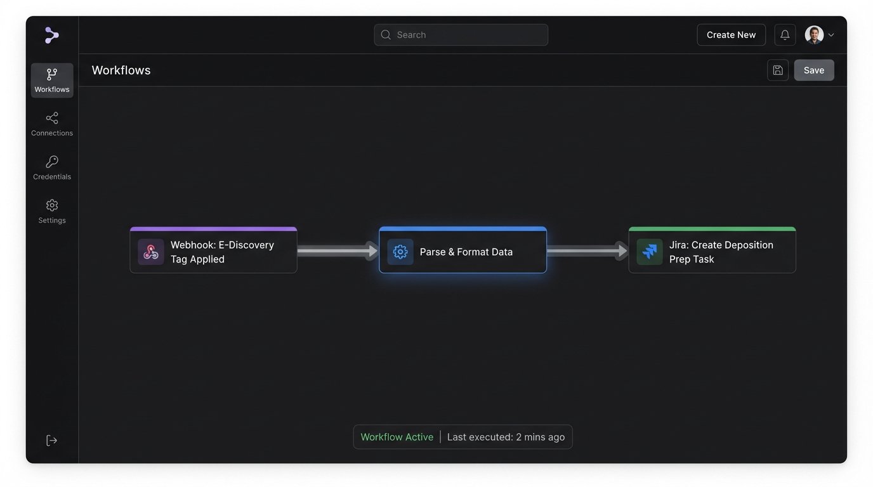Open the Create New menu
The width and height of the screenshot is (873, 487).
[x=731, y=35]
